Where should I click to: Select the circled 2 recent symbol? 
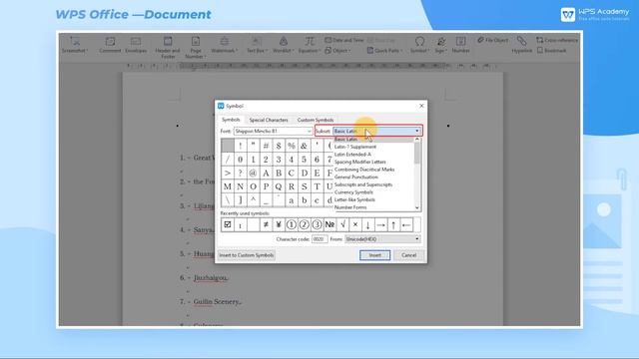tap(304, 224)
